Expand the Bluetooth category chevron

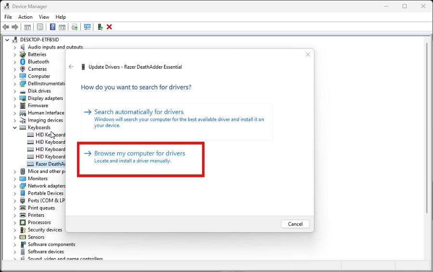pyautogui.click(x=15, y=62)
